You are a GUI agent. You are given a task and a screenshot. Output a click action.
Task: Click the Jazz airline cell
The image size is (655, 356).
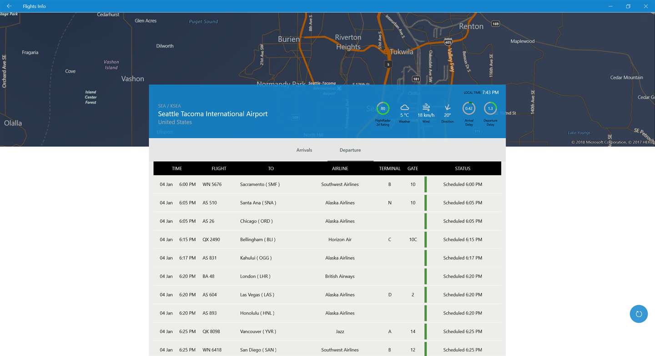click(340, 331)
